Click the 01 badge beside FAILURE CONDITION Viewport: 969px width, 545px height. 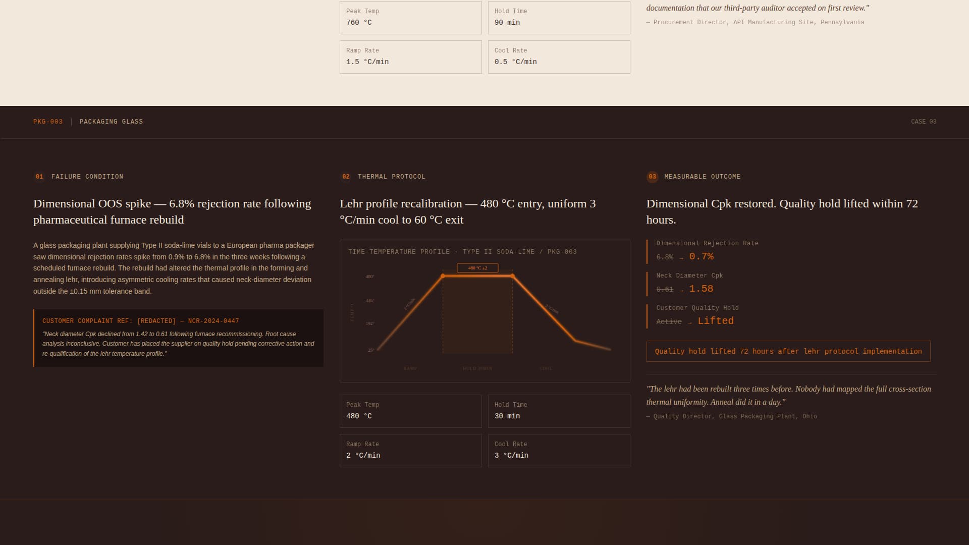tap(40, 177)
